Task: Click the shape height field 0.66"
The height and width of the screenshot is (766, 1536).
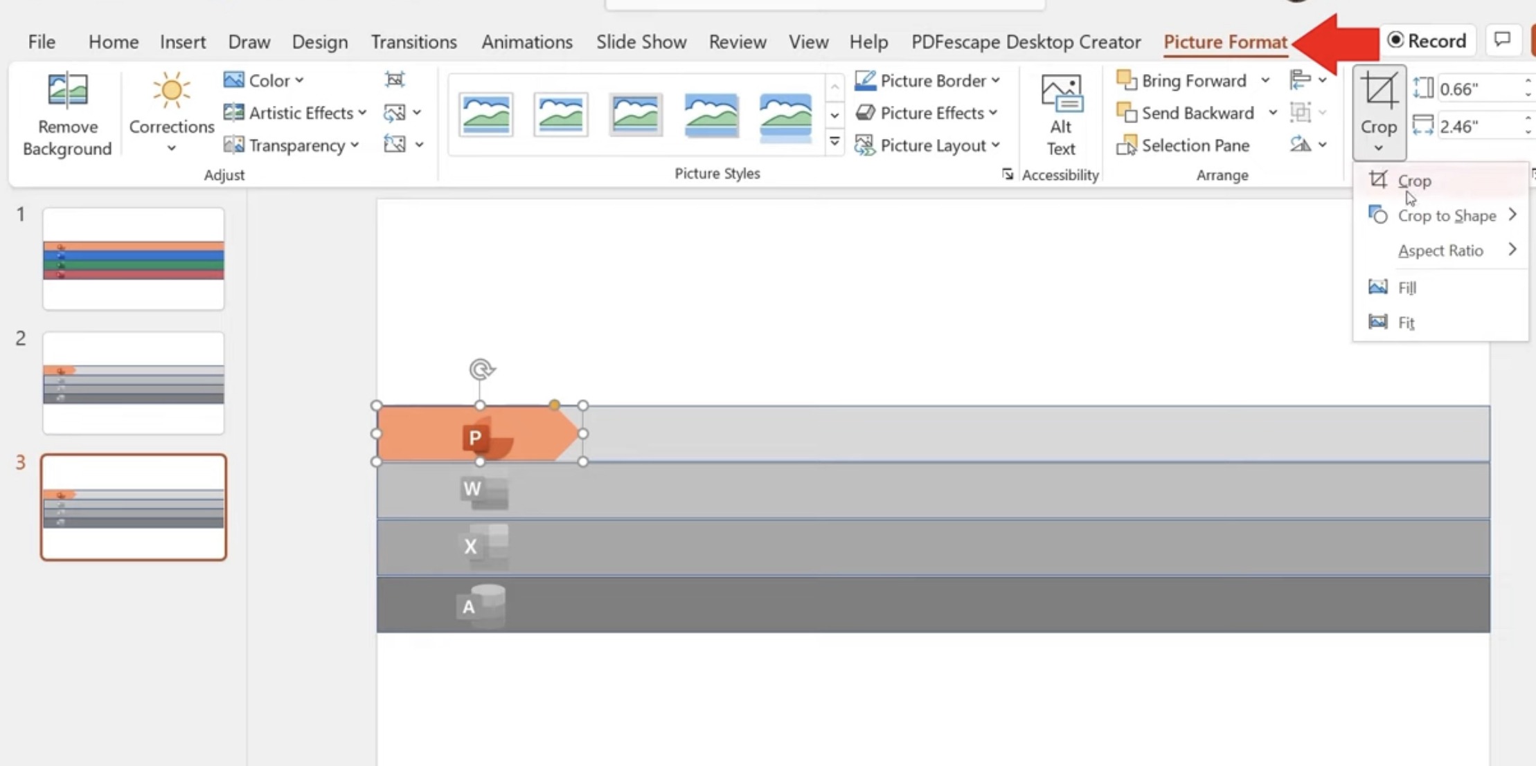Action: [x=1479, y=89]
